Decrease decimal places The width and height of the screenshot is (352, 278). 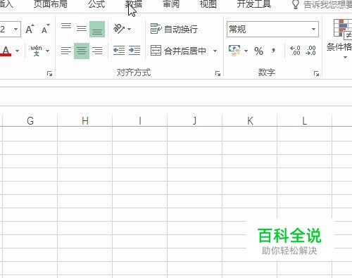click(310, 51)
